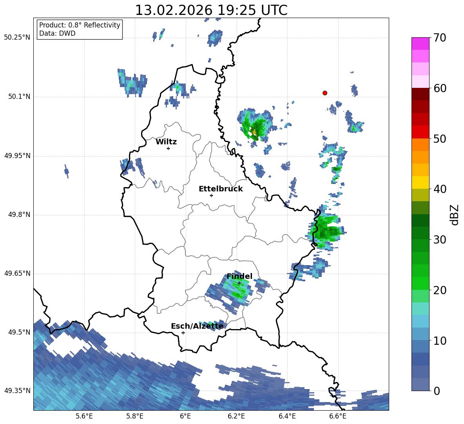Image resolution: width=464 pixels, height=424 pixels.
Task: Click the 6.4°E longitude label
Action: point(287,416)
